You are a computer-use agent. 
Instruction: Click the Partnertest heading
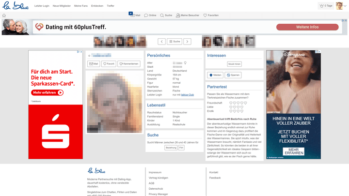(x=217, y=87)
